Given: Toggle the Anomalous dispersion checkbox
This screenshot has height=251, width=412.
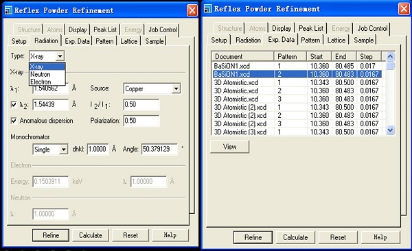Looking at the screenshot, I should 14,121.
